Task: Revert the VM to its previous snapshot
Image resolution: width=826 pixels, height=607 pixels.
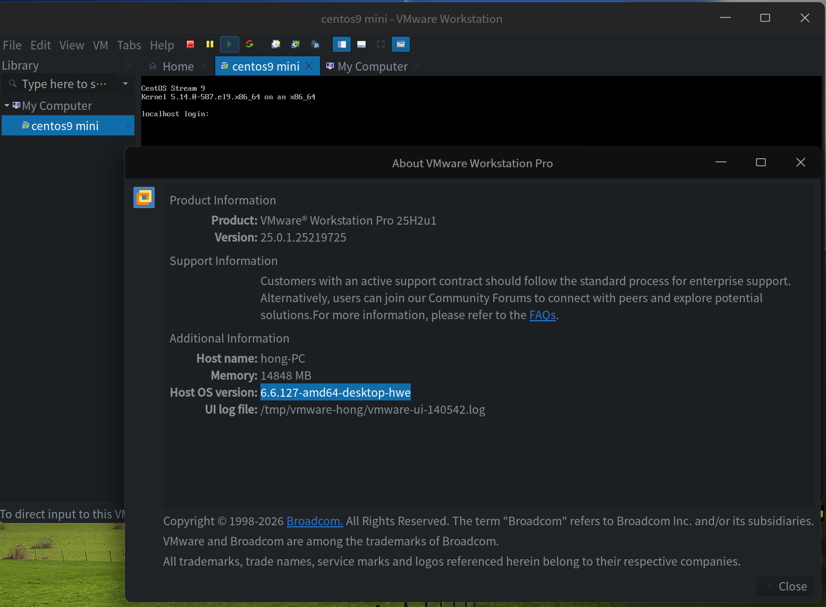Action: click(296, 44)
